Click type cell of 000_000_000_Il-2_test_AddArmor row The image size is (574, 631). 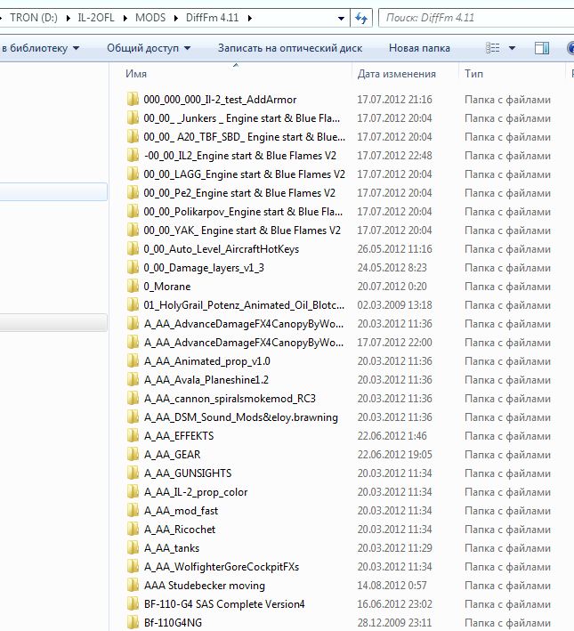(507, 100)
